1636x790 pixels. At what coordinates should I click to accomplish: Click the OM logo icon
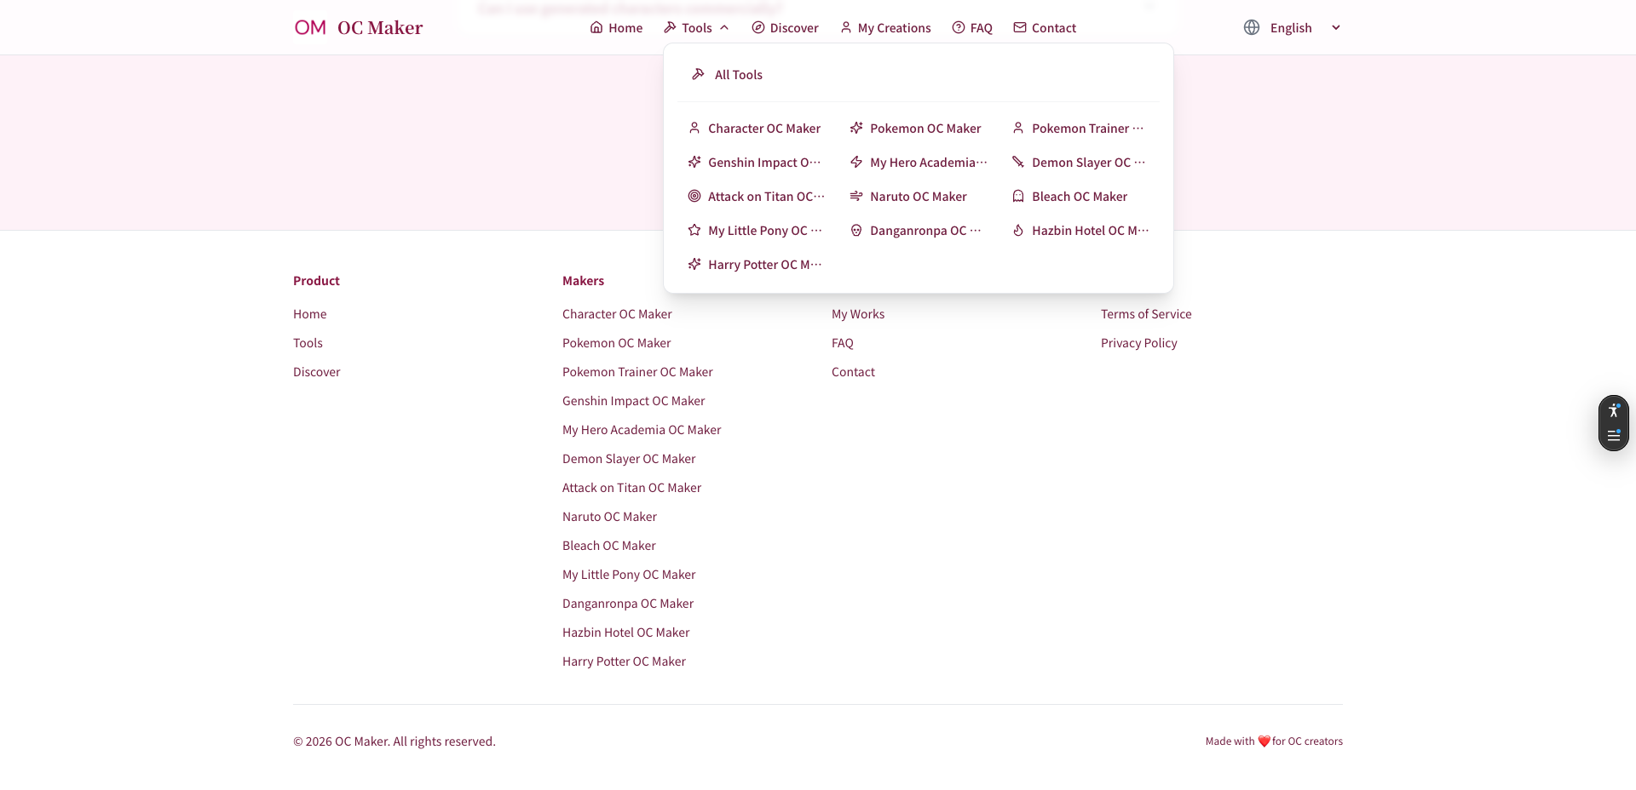pos(310,27)
